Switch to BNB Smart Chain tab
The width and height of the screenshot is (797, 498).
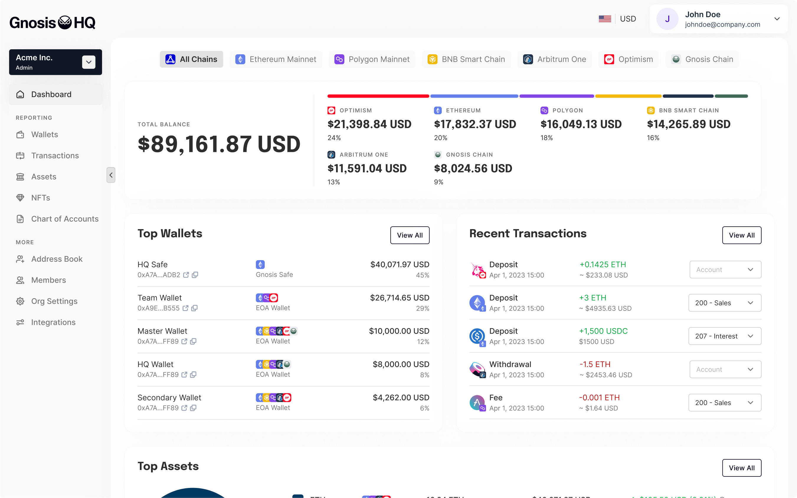tap(466, 59)
